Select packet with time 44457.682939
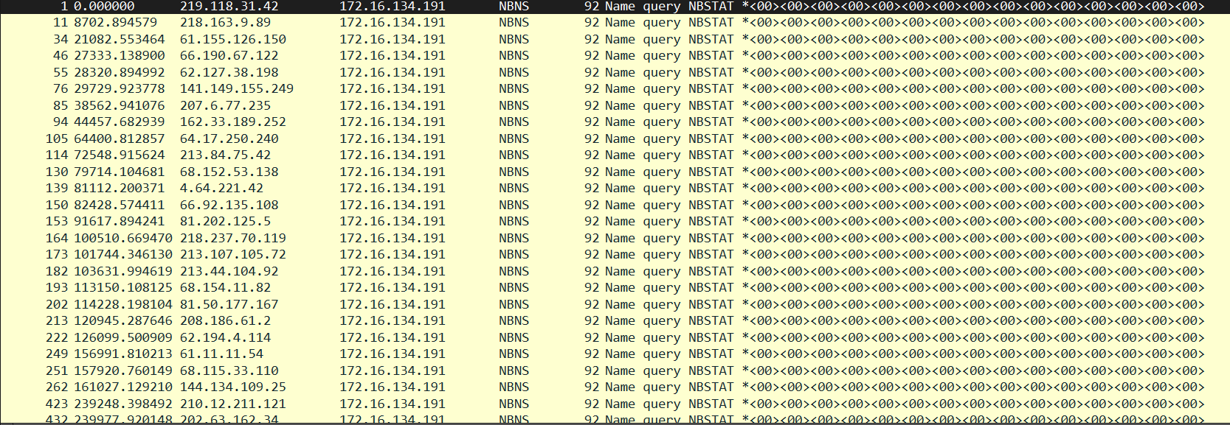 [615, 122]
